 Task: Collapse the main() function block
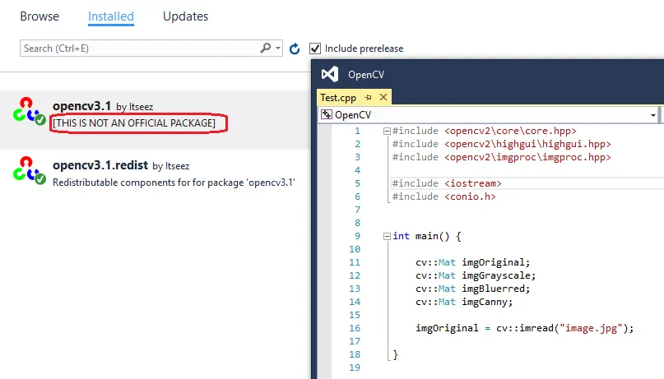point(387,237)
